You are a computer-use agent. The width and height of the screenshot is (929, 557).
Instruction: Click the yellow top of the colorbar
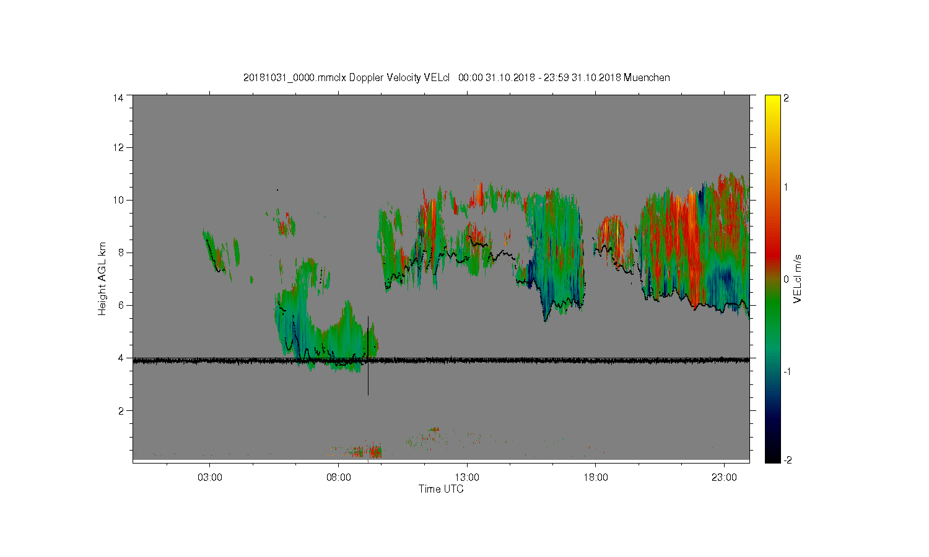pyautogui.click(x=772, y=102)
